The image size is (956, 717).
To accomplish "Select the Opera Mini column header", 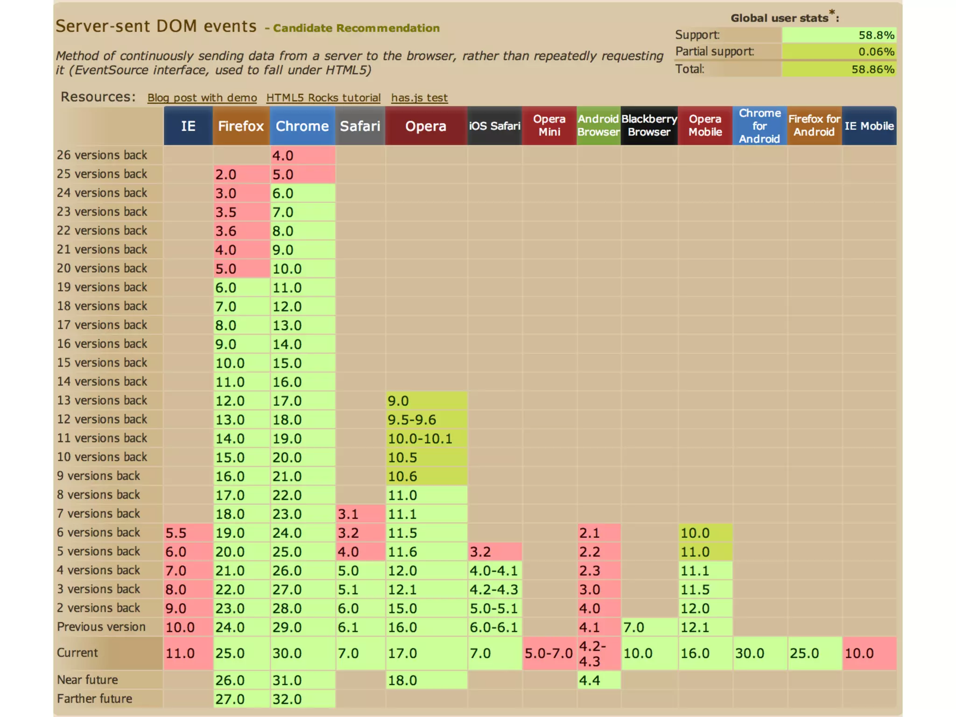I will [549, 126].
